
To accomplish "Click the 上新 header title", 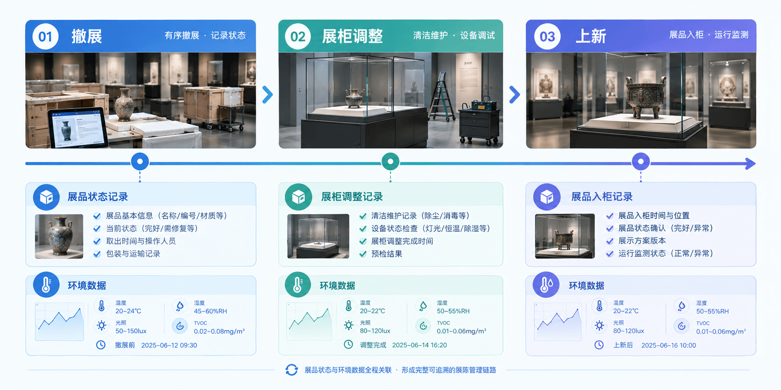I will coord(591,36).
